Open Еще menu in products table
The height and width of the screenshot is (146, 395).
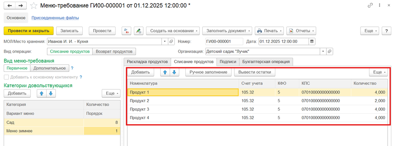pyautogui.click(x=379, y=72)
